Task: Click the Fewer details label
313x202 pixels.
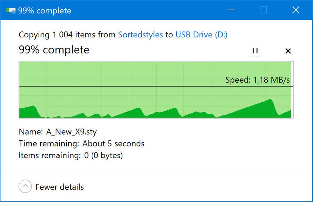Action: click(60, 187)
